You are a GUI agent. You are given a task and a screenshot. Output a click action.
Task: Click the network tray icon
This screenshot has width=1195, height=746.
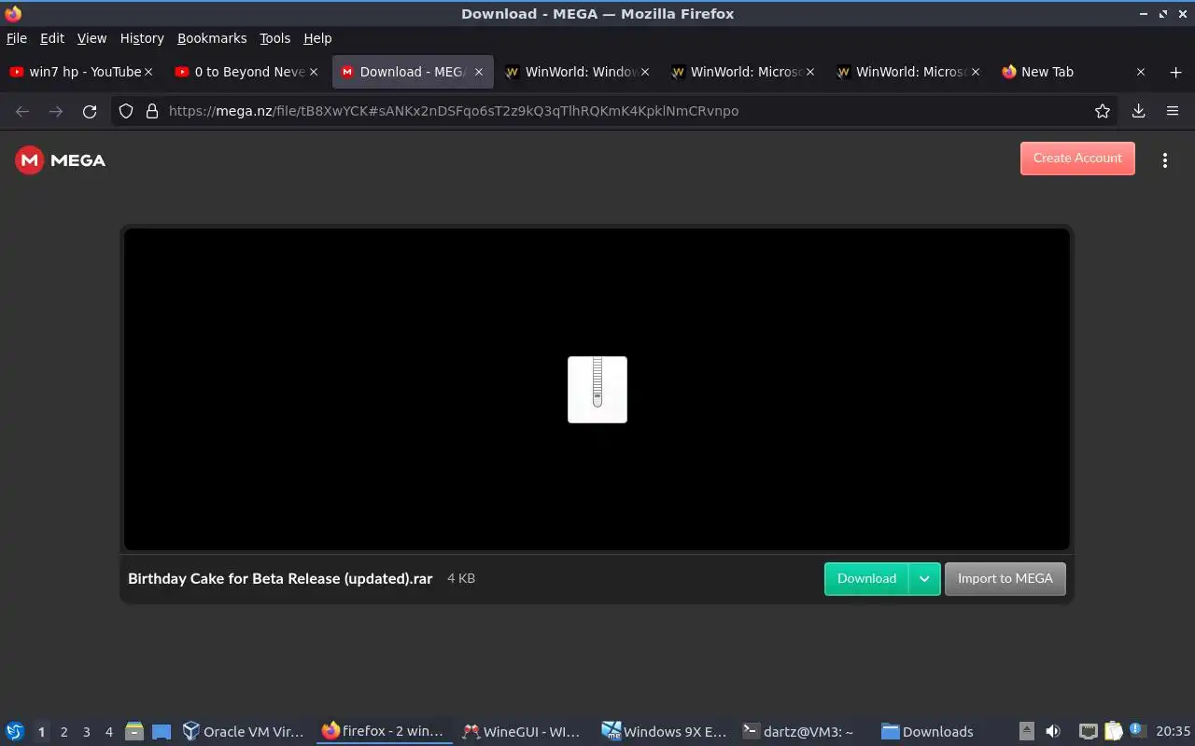[x=1089, y=732]
